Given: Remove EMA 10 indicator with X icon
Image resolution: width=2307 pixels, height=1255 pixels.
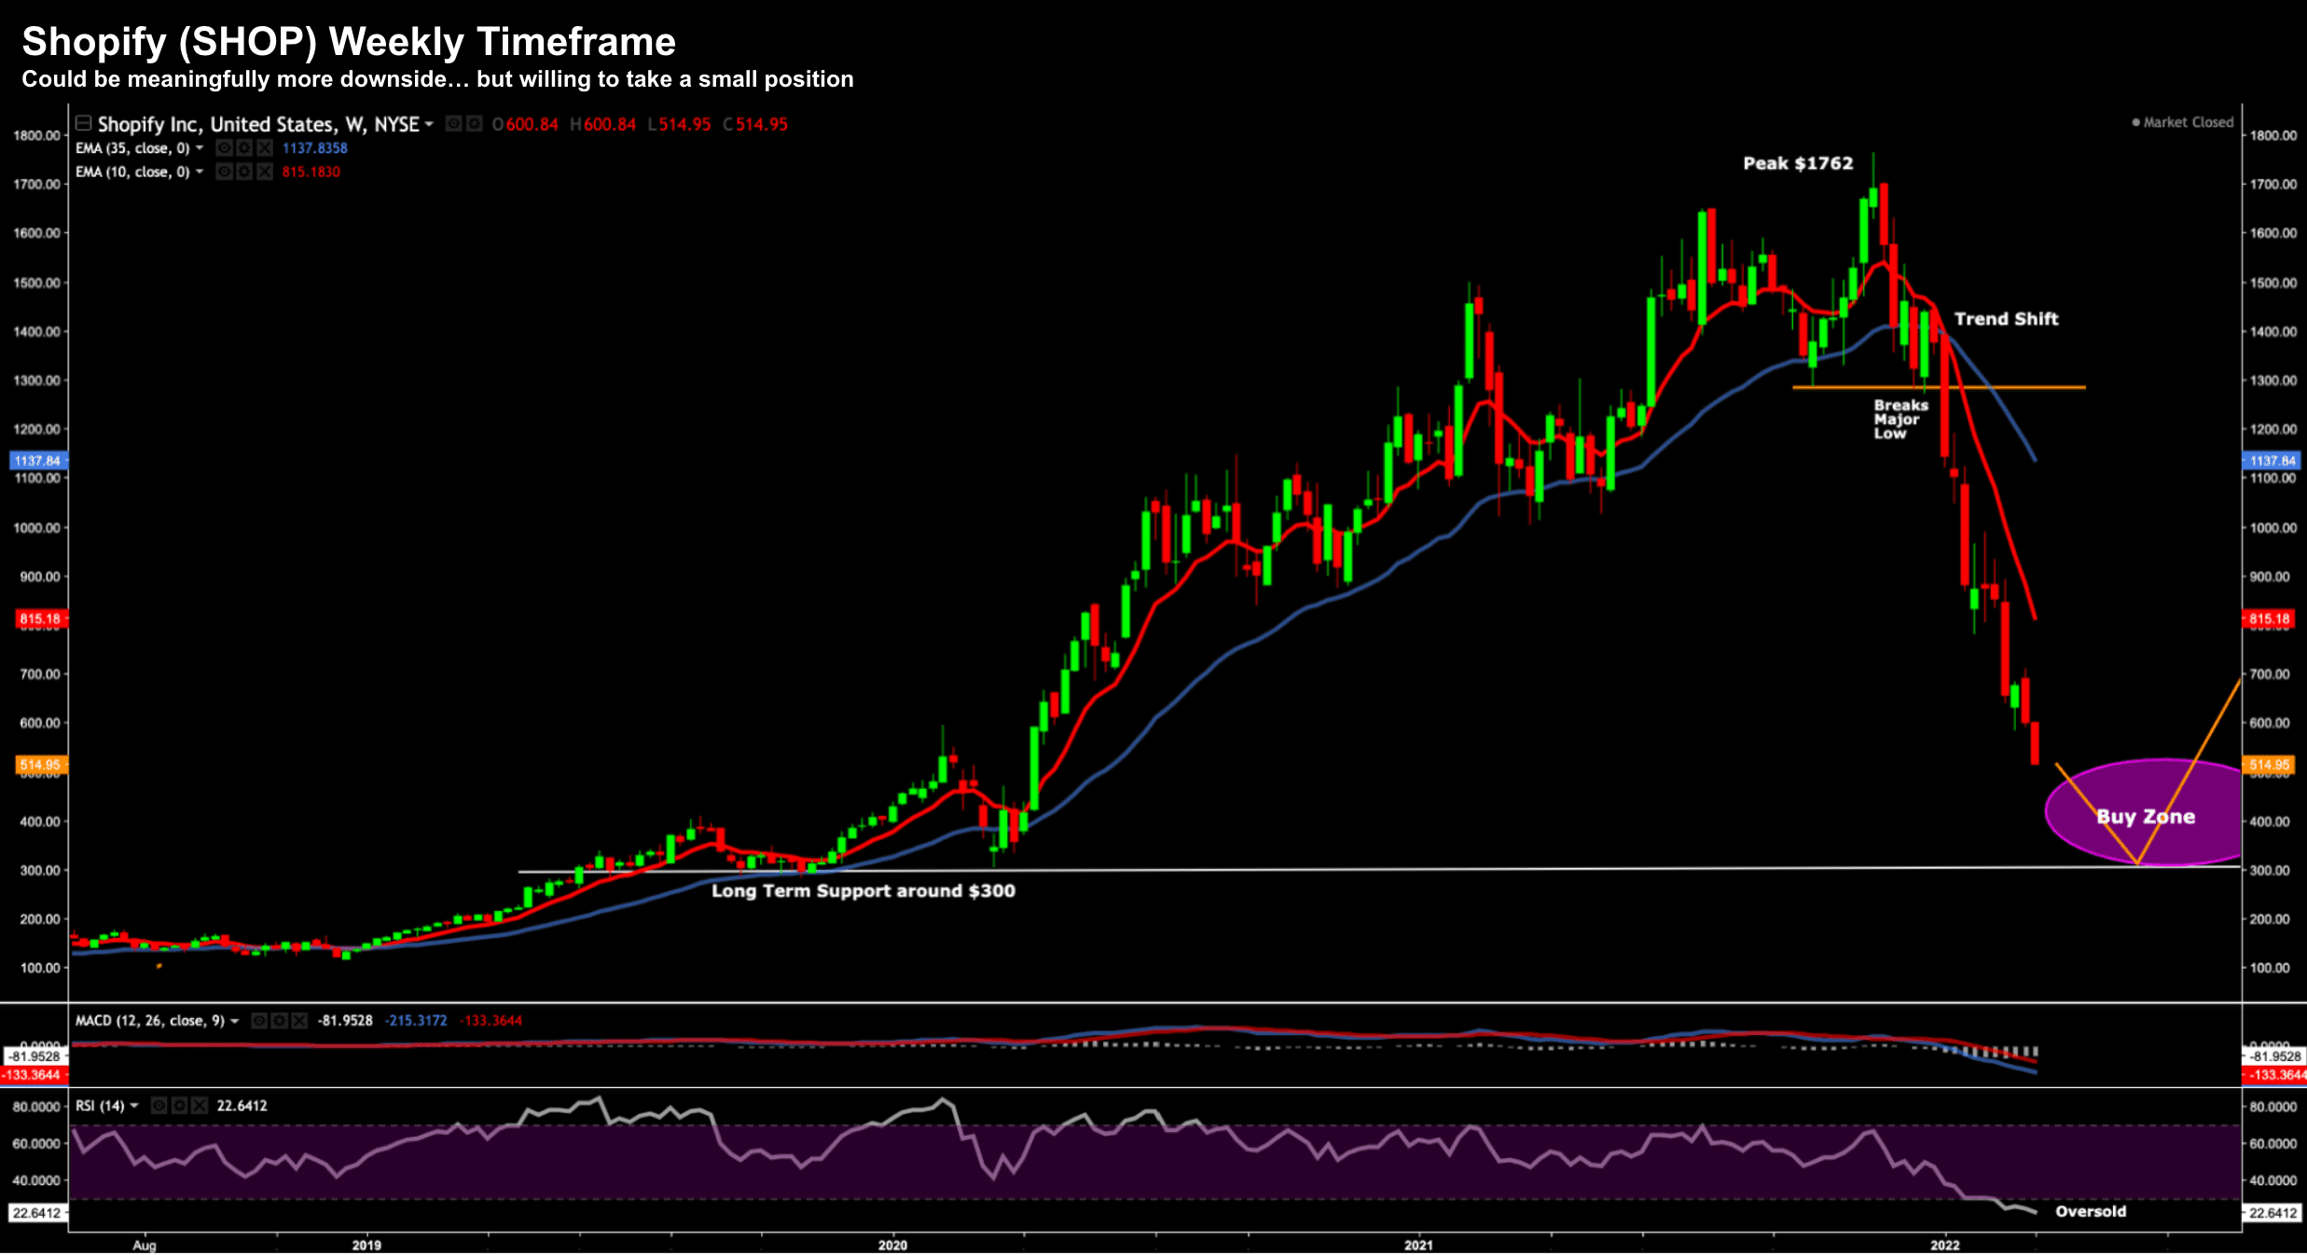Looking at the screenshot, I should click(x=265, y=172).
